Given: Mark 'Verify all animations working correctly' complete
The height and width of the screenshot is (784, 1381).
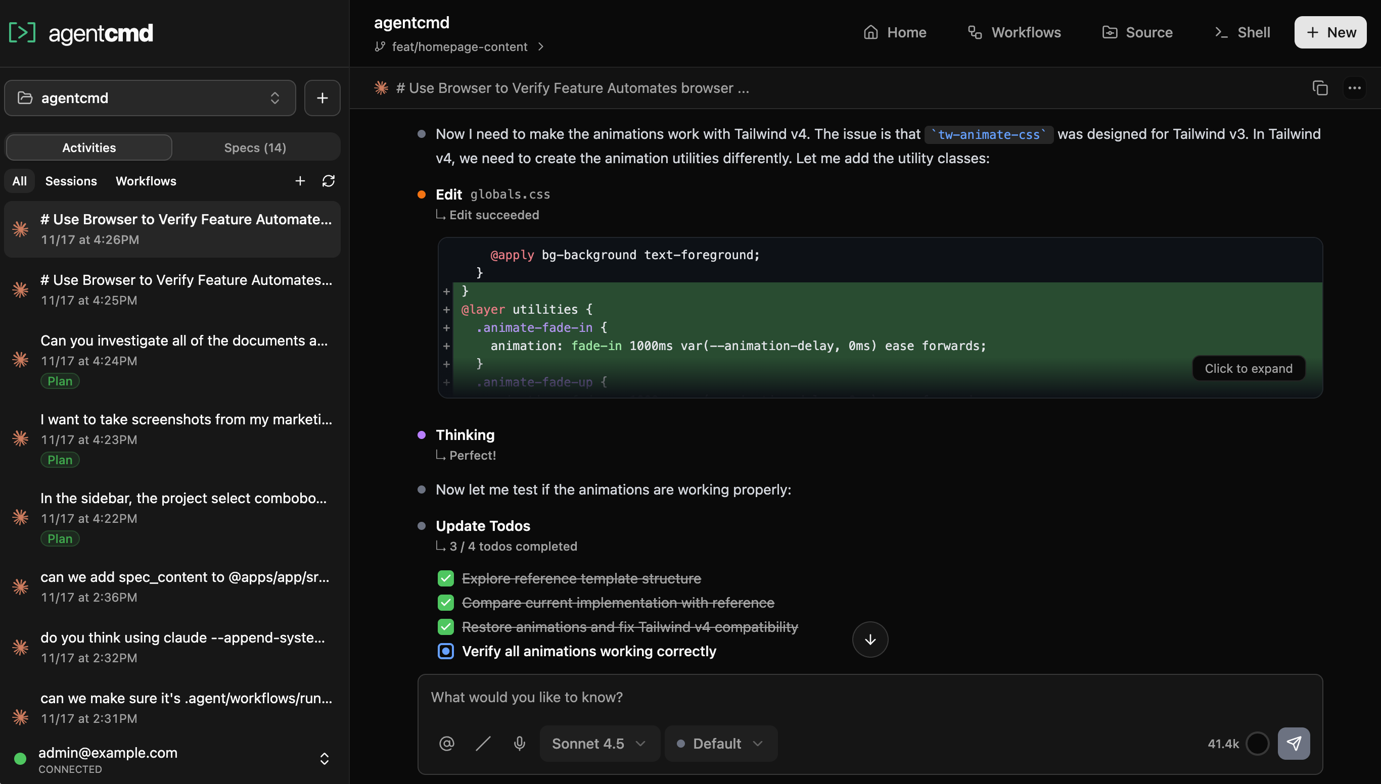Looking at the screenshot, I should click(446, 651).
